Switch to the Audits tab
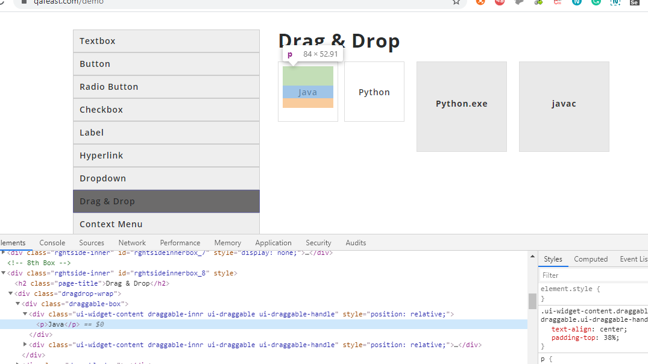 (356, 243)
